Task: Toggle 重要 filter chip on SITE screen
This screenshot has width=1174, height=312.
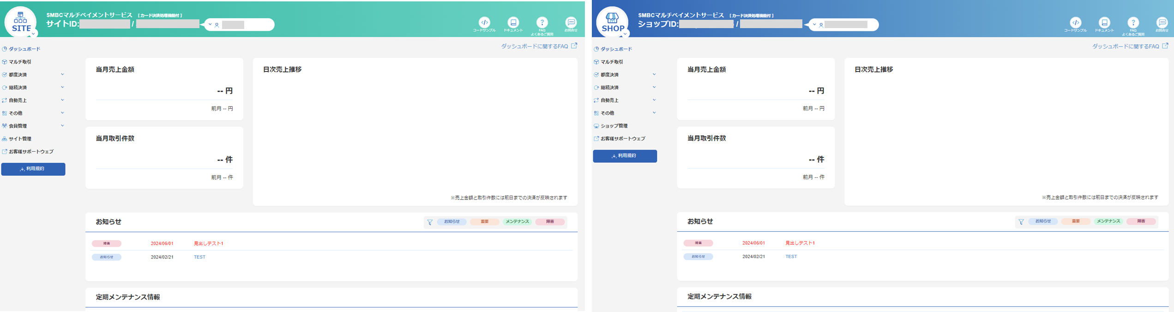Action: tap(485, 222)
